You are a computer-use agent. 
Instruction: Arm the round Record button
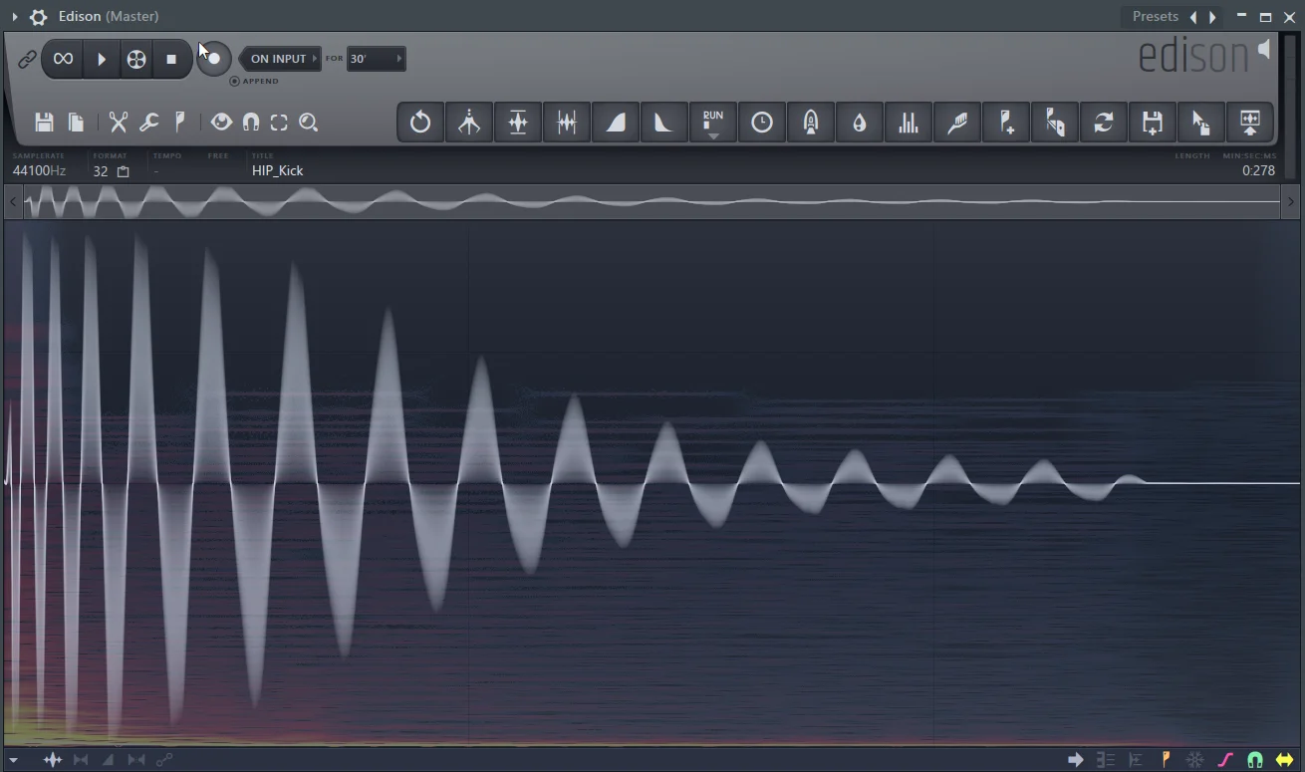pyautogui.click(x=214, y=59)
